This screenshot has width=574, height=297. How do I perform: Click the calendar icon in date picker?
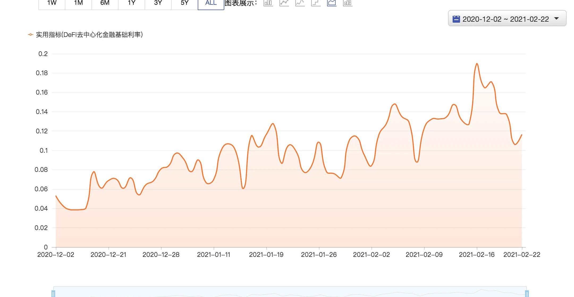pyautogui.click(x=456, y=19)
